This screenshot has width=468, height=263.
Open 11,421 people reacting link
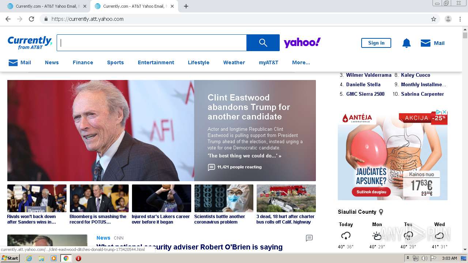coord(239,167)
